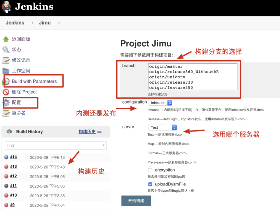Click the red prohibited icon beside 删除 Project

point(6,92)
